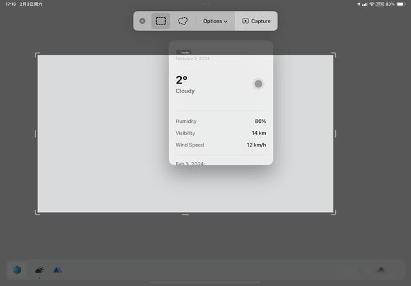Grab the bottom-left corner selection handle

point(37,213)
